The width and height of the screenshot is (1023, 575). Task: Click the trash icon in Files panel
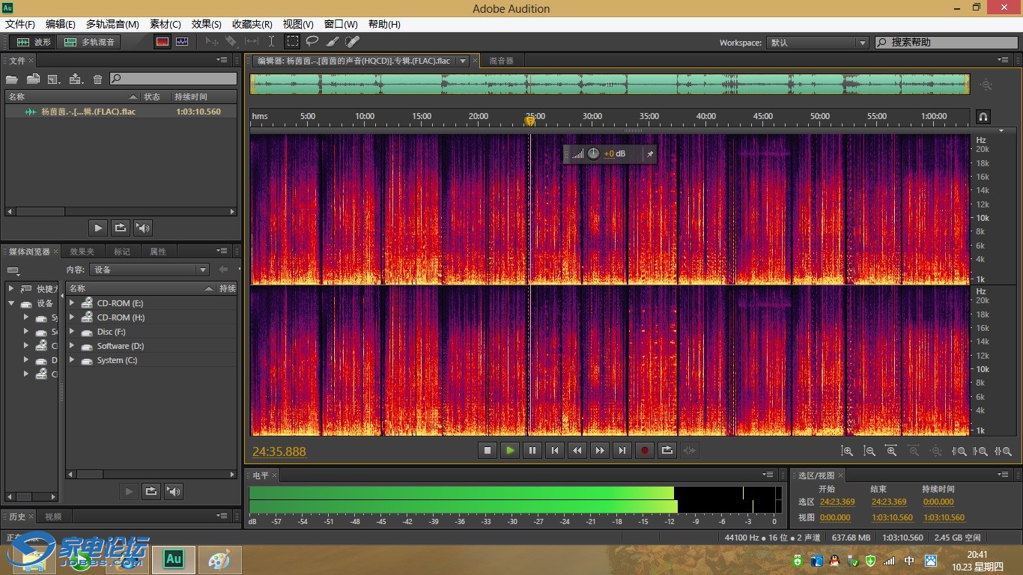97,79
